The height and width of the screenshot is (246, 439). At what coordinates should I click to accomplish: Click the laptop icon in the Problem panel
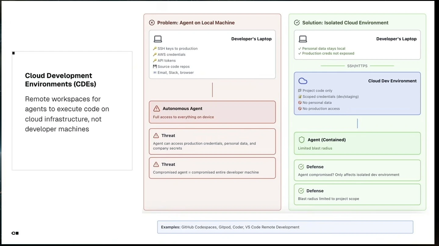tap(158, 39)
